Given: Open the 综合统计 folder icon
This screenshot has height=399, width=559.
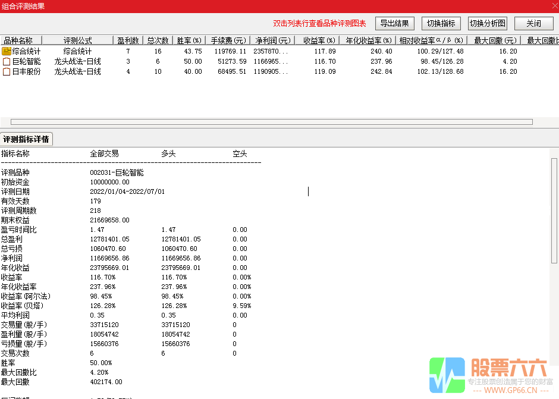Looking at the screenshot, I should pos(7,51).
